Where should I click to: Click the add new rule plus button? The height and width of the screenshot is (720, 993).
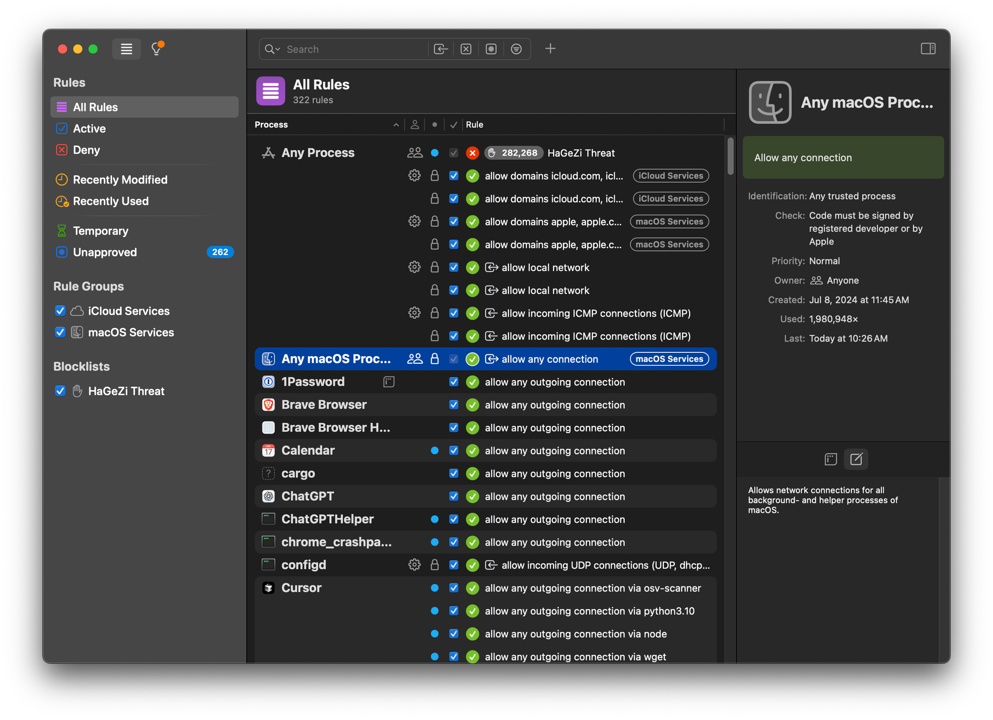click(550, 49)
